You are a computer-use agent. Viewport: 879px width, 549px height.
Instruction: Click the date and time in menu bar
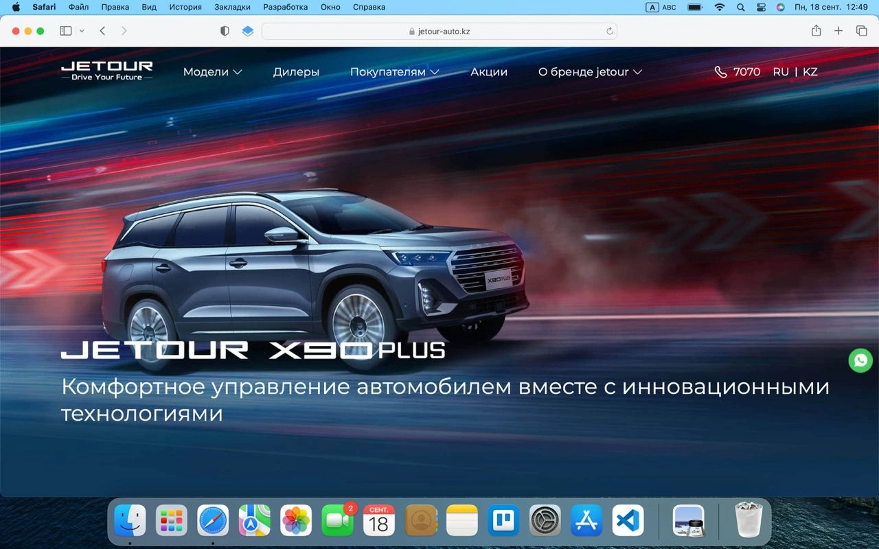click(x=831, y=8)
